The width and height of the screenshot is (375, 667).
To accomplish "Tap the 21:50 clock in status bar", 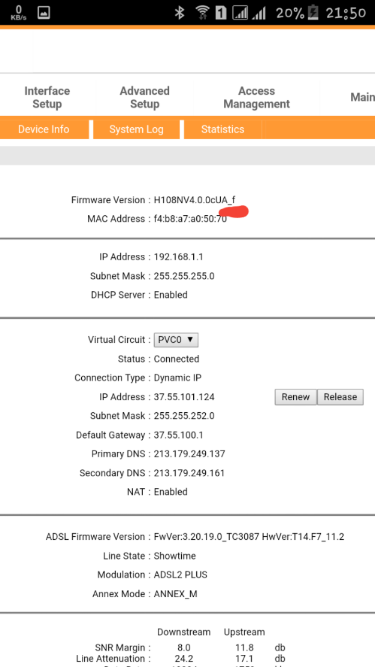I will point(346,13).
